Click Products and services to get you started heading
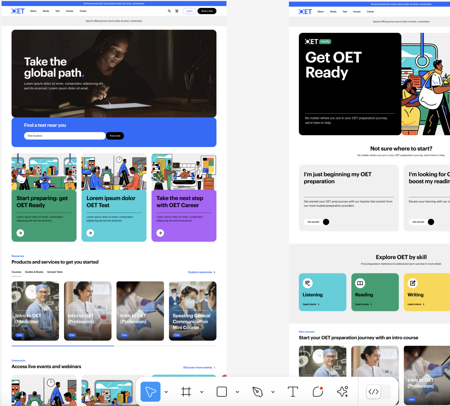Image resolution: width=450 pixels, height=406 pixels. coord(55,262)
